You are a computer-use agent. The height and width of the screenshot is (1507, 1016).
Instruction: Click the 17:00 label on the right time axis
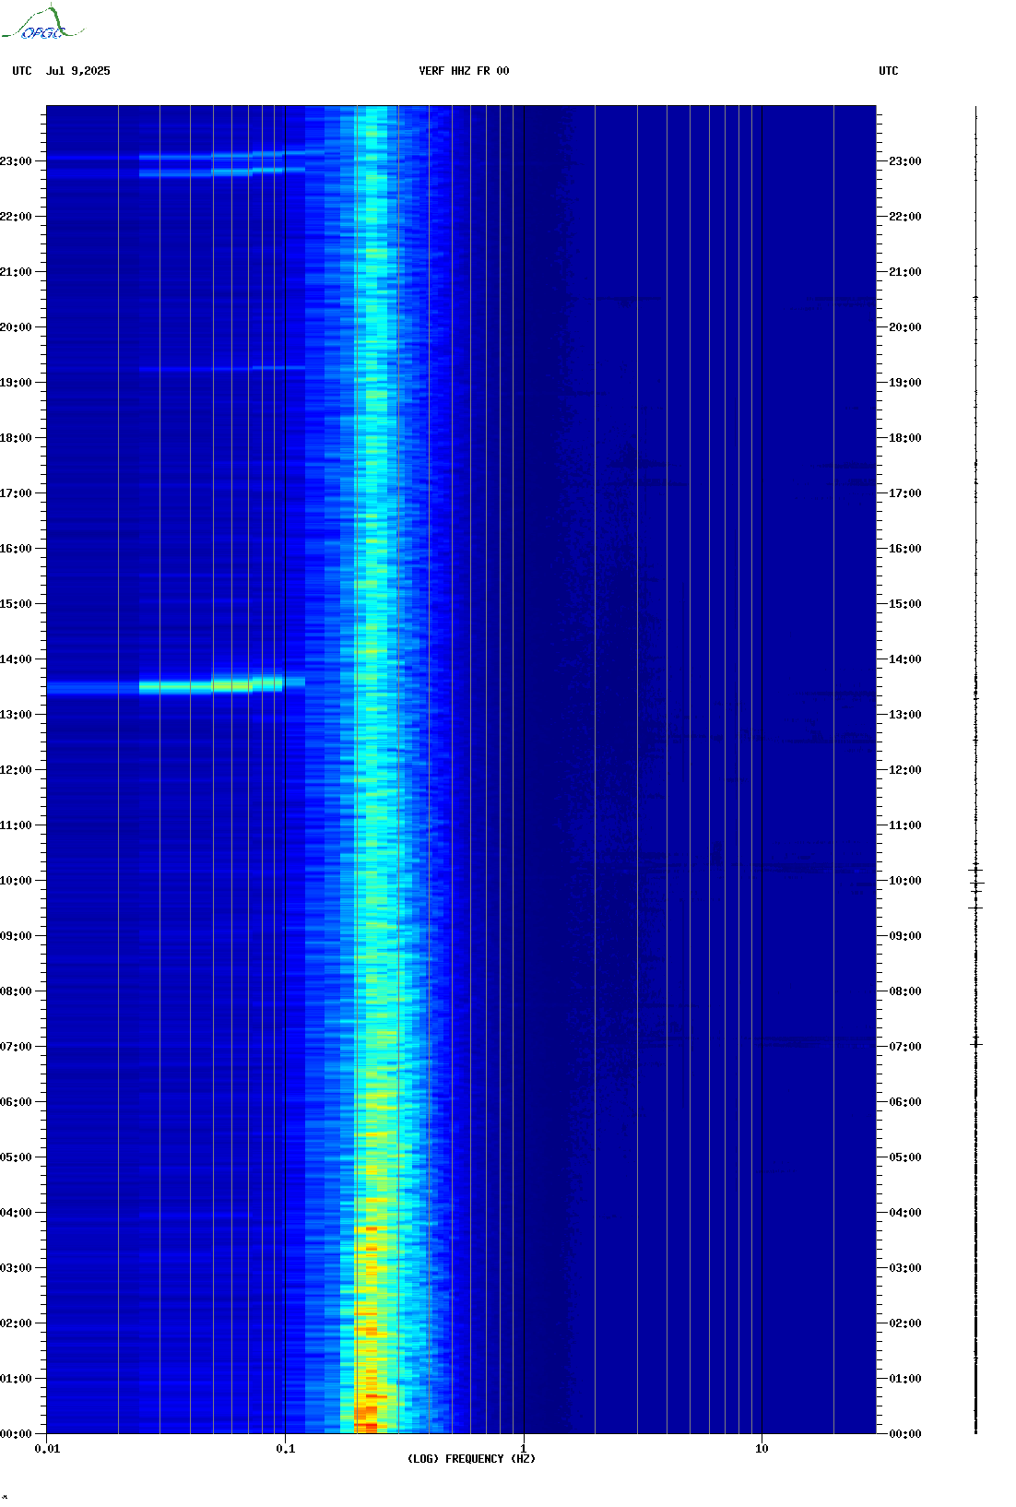click(x=905, y=493)
